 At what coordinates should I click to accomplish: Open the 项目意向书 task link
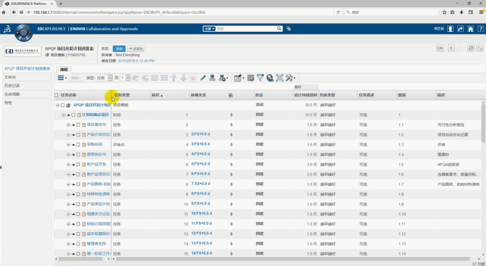pos(96,125)
